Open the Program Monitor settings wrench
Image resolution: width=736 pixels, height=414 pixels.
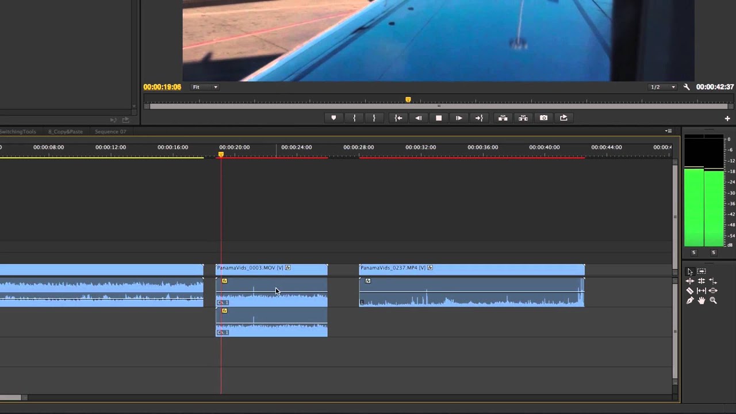pos(687,87)
